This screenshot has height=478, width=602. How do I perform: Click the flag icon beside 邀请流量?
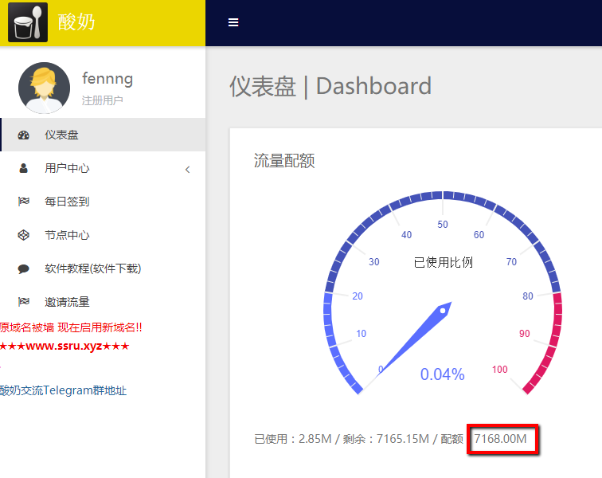click(x=23, y=303)
